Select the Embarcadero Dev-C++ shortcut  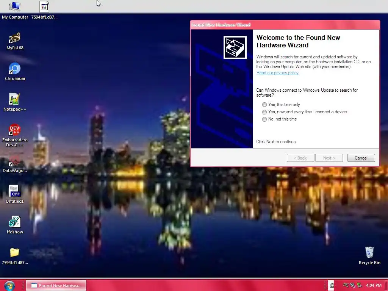tap(15, 135)
